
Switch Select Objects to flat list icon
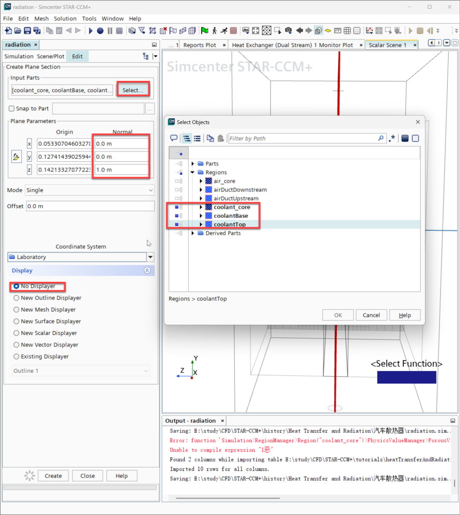point(197,138)
